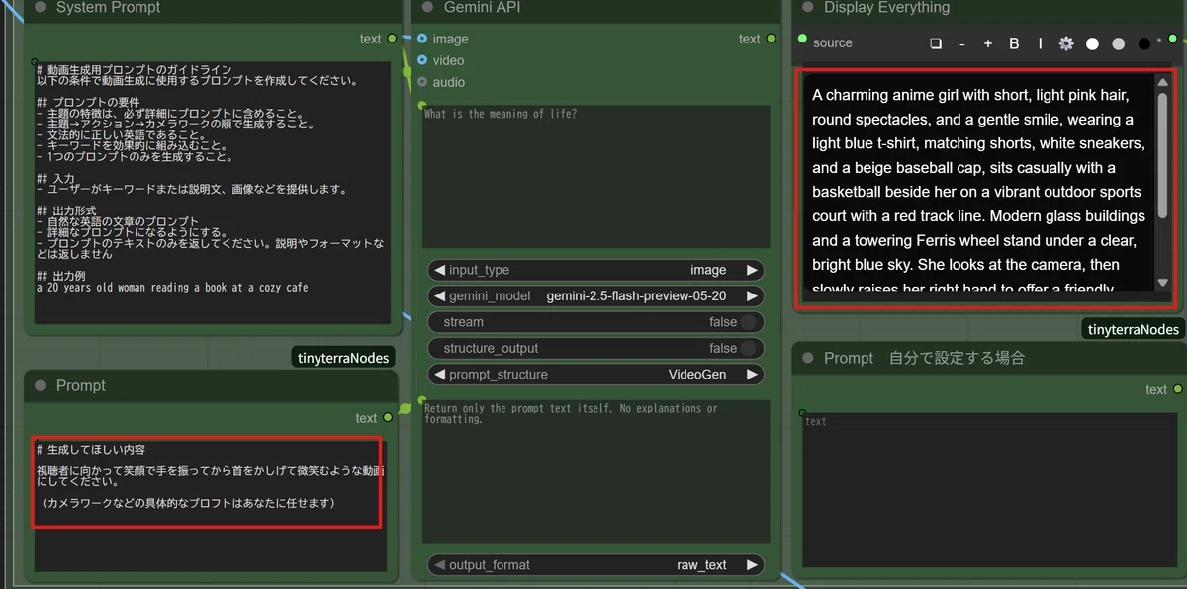This screenshot has width=1187, height=589.
Task: Click the tinyterraNodes badge under System Prompt
Action: coord(343,357)
